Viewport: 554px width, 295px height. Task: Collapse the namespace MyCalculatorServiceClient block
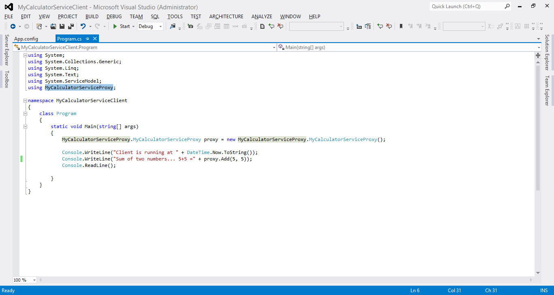25,100
